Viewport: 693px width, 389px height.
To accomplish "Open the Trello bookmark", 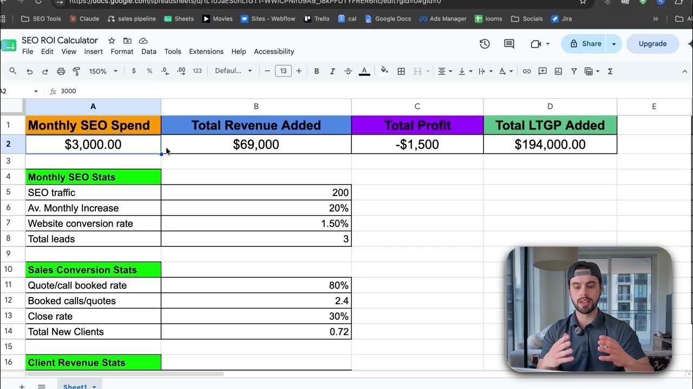I will (316, 18).
